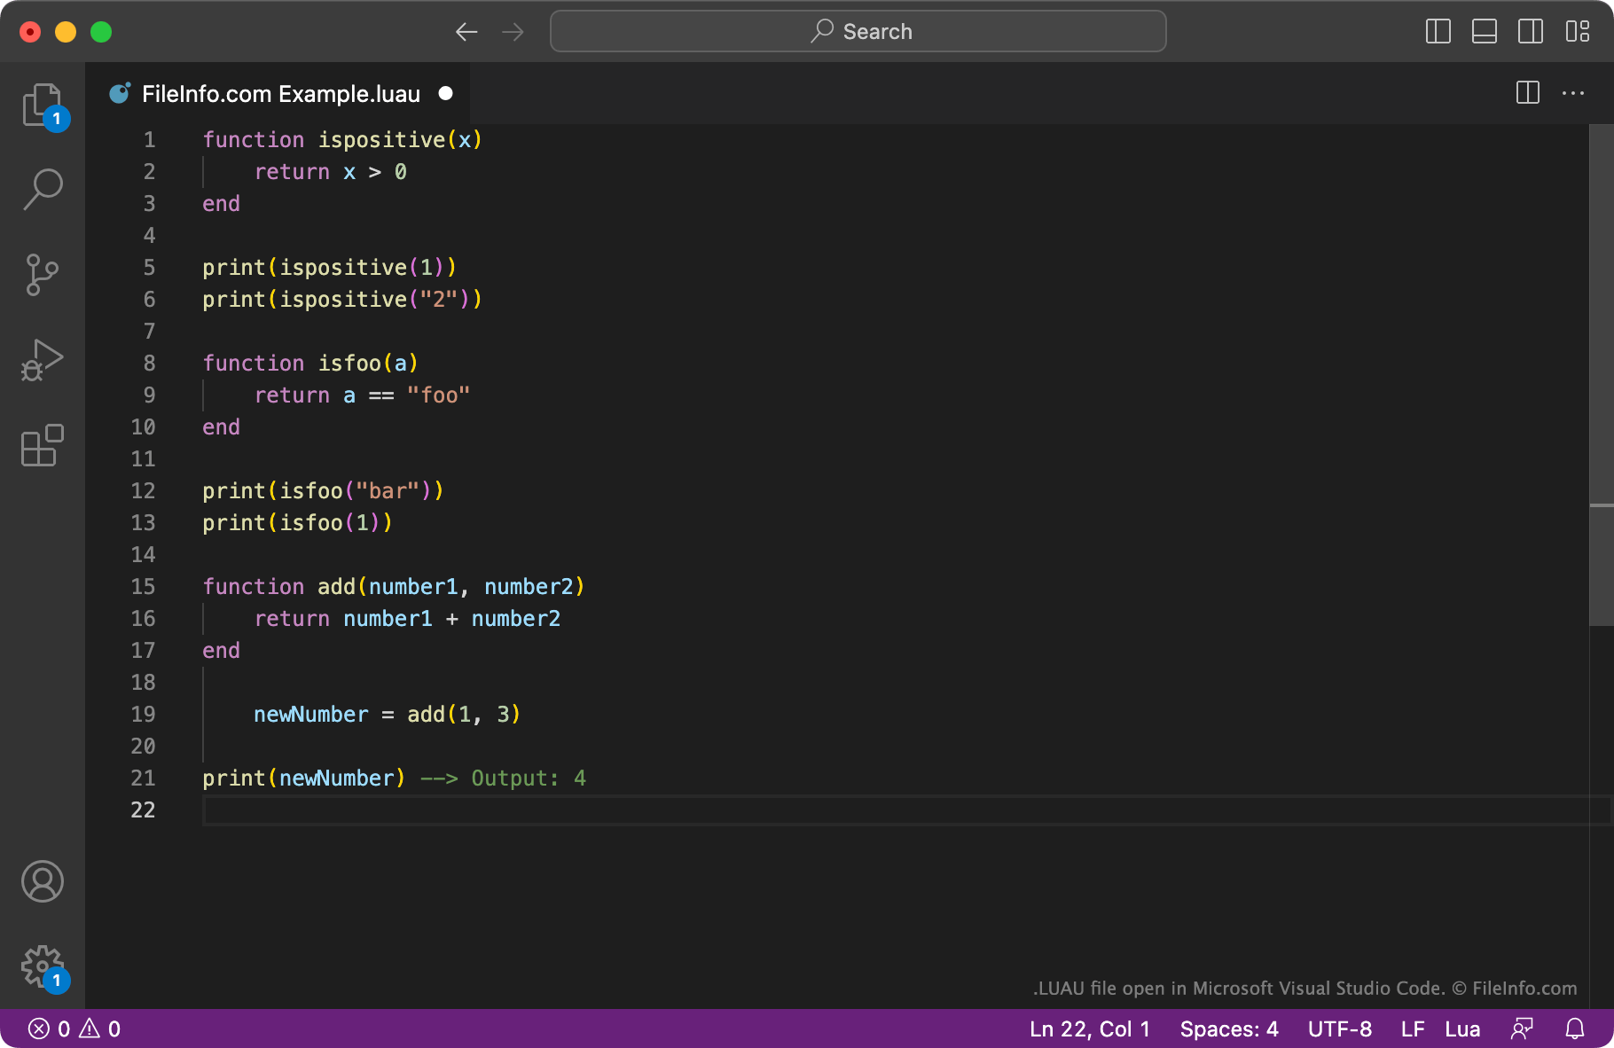The height and width of the screenshot is (1048, 1614).
Task: Open the Extensions view
Action: 42,445
